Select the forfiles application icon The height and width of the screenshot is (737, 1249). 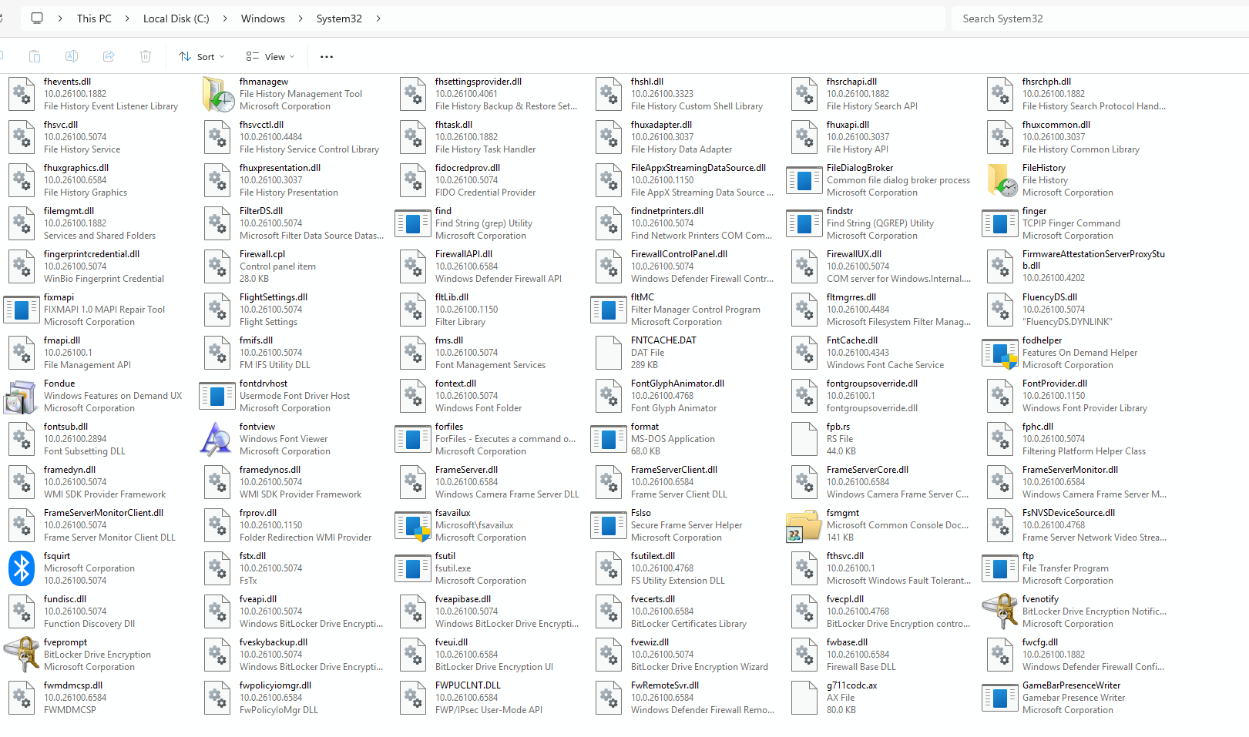point(413,439)
